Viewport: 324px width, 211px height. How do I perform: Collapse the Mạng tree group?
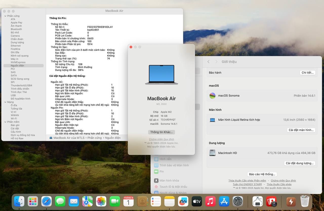tap(5, 102)
